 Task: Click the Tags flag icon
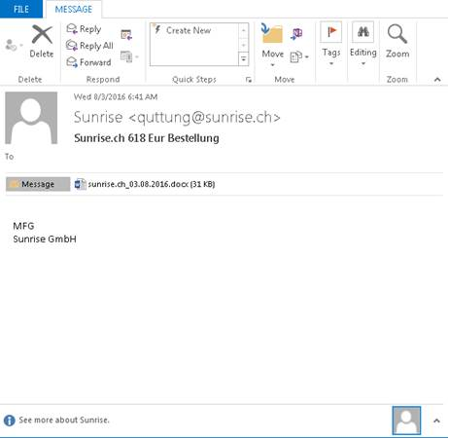331,32
